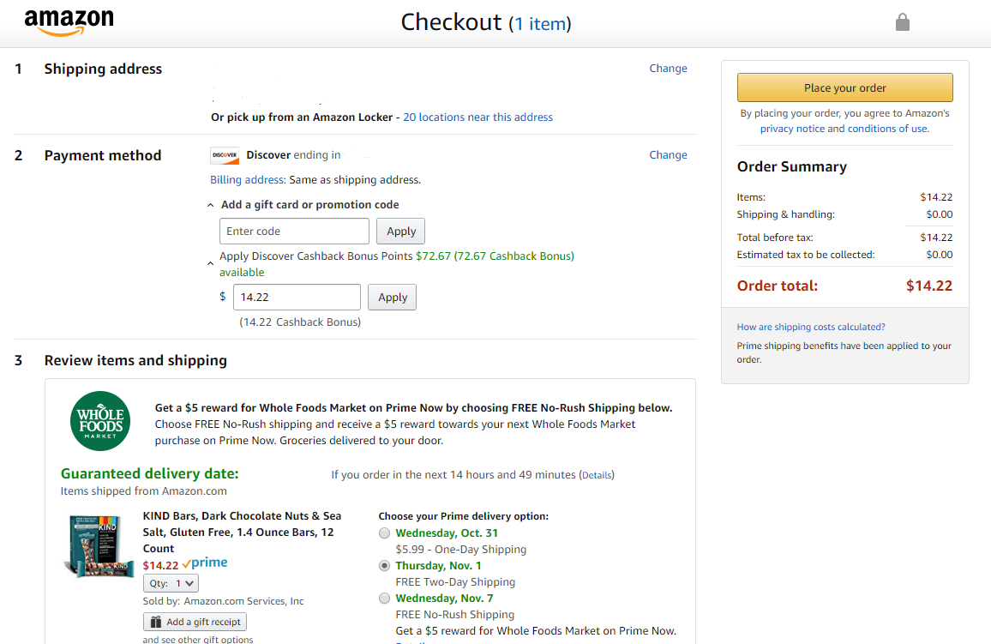This screenshot has height=644, width=991.
Task: Change the shipping address
Action: coord(668,69)
